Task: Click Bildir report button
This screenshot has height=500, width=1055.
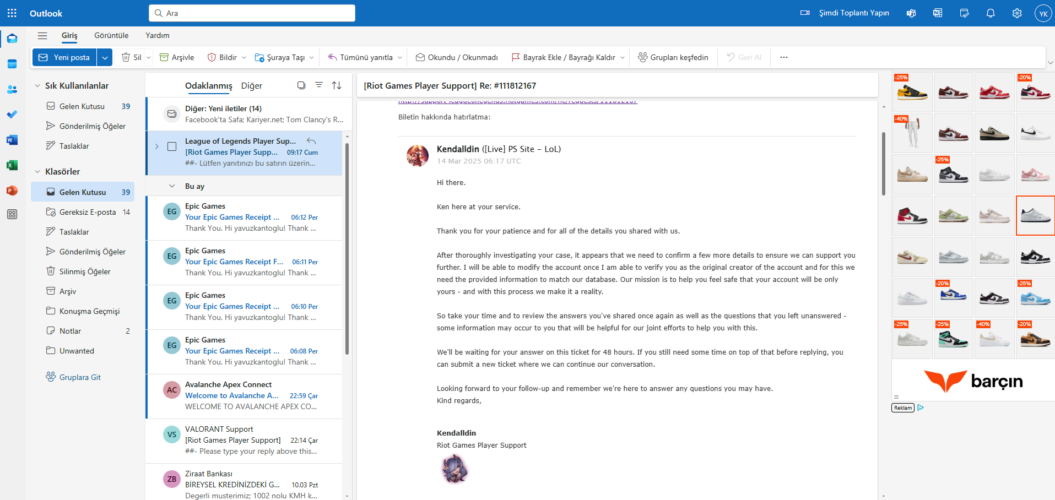Action: (x=222, y=57)
